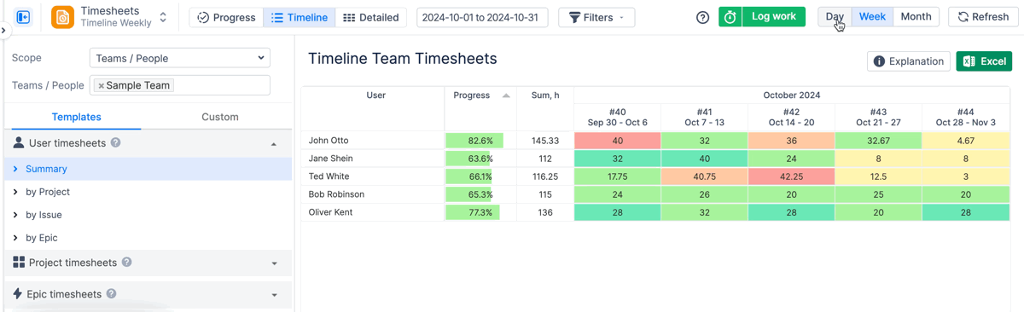This screenshot has height=312, width=1024.
Task: Expand the Project timesheets section
Action: pos(148,263)
